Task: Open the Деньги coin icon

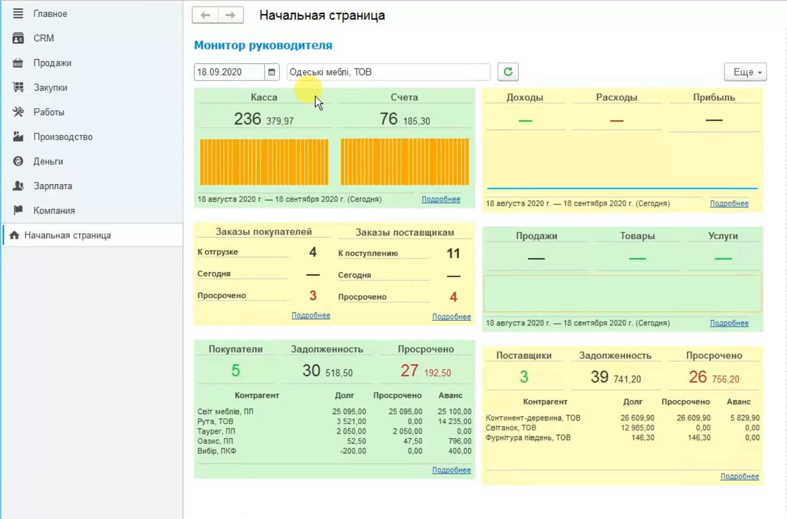Action: point(18,161)
